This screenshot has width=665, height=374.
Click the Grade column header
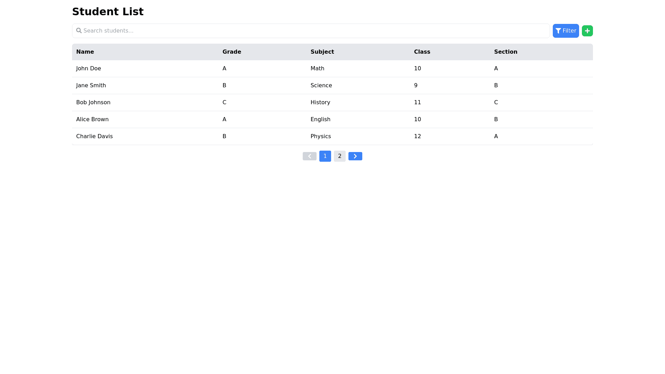click(232, 52)
